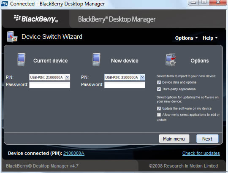Viewport: 228px width, 173px height.
Task: Open the 2100000A device PIN link
Action: pyautogui.click(x=74, y=153)
